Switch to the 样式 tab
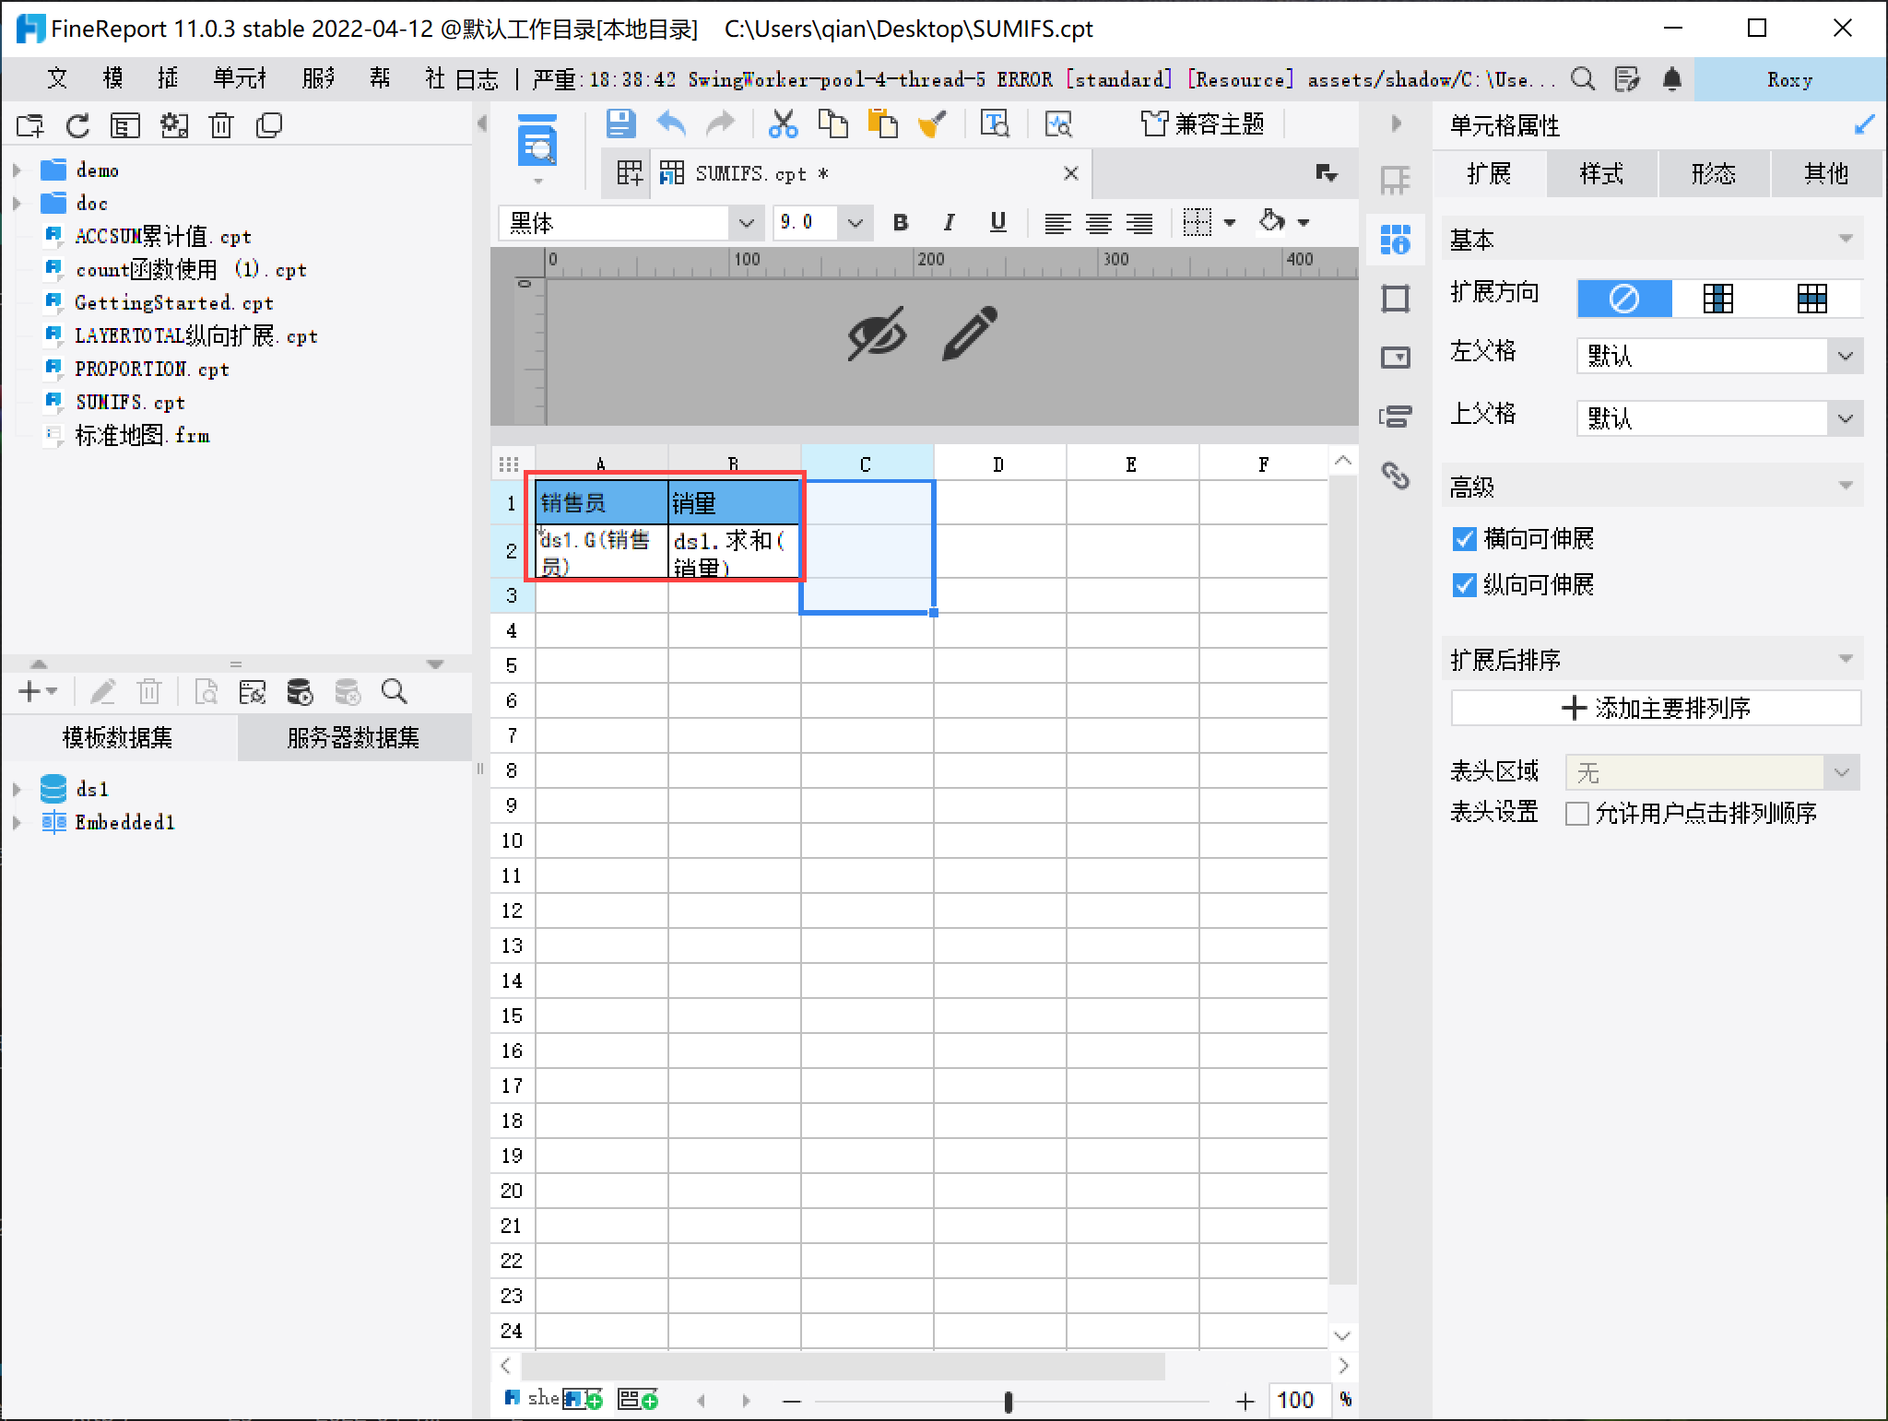This screenshot has width=1888, height=1421. 1601,174
